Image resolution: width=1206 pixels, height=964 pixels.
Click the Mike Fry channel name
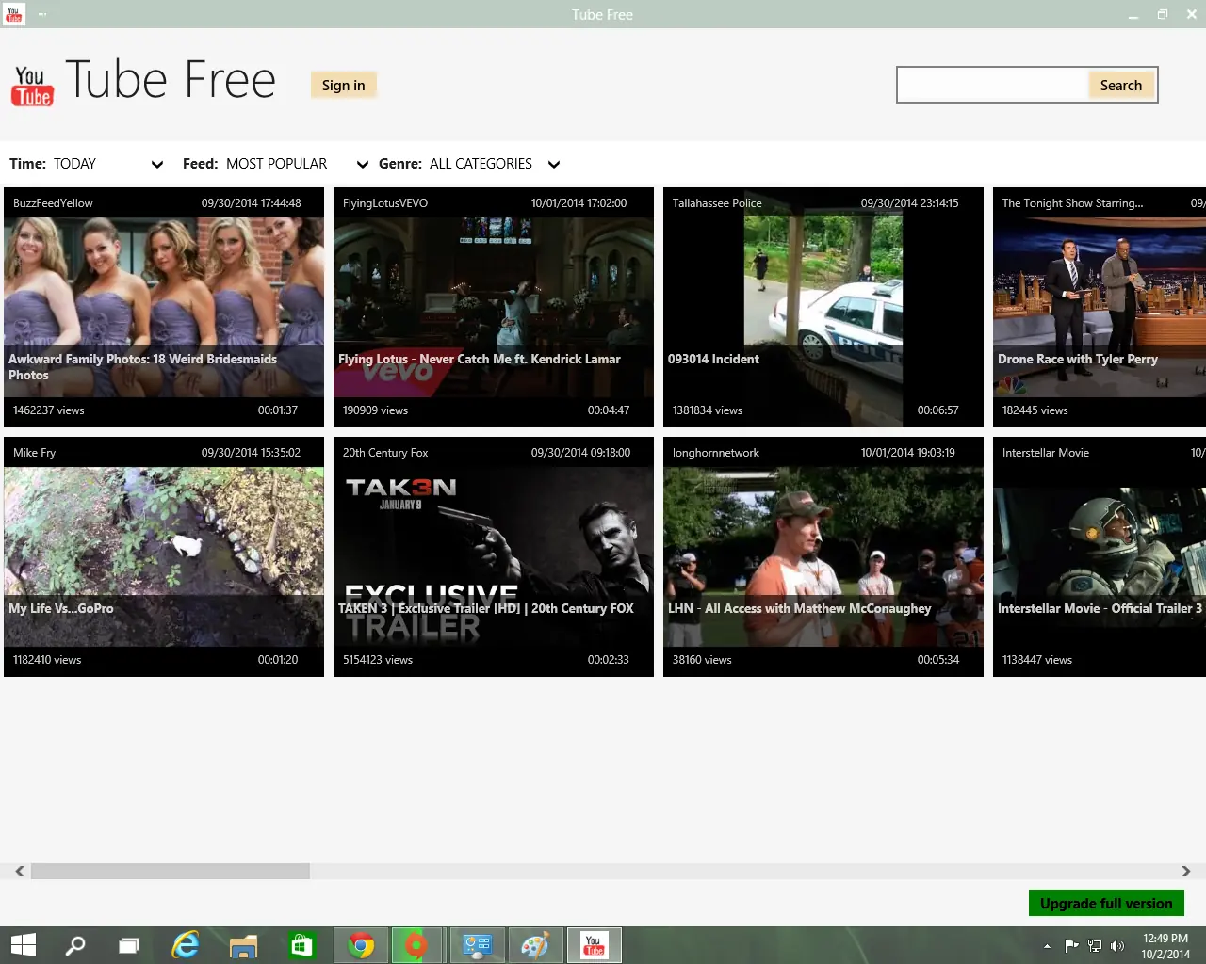pos(34,453)
